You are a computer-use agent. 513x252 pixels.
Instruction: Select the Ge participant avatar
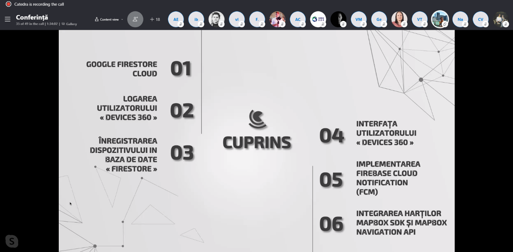click(x=379, y=19)
